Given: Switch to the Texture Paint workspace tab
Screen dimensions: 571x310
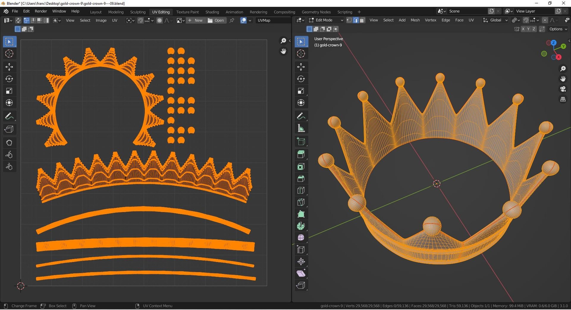Looking at the screenshot, I should (187, 12).
